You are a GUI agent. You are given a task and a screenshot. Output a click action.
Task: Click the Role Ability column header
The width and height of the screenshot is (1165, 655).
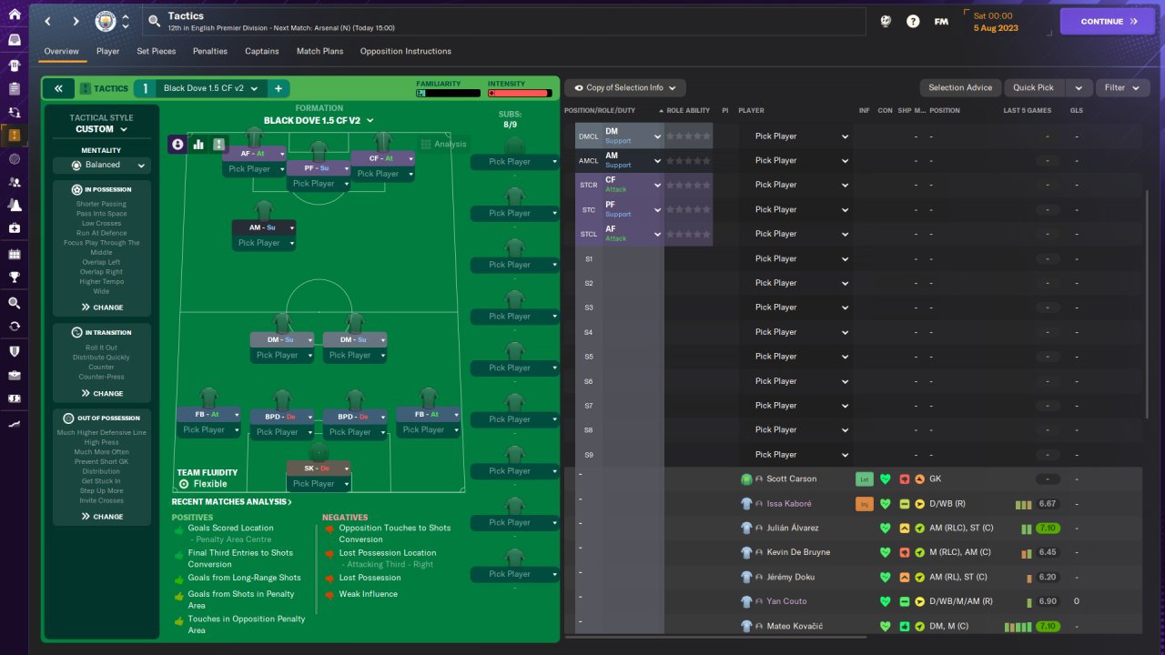[x=688, y=111]
